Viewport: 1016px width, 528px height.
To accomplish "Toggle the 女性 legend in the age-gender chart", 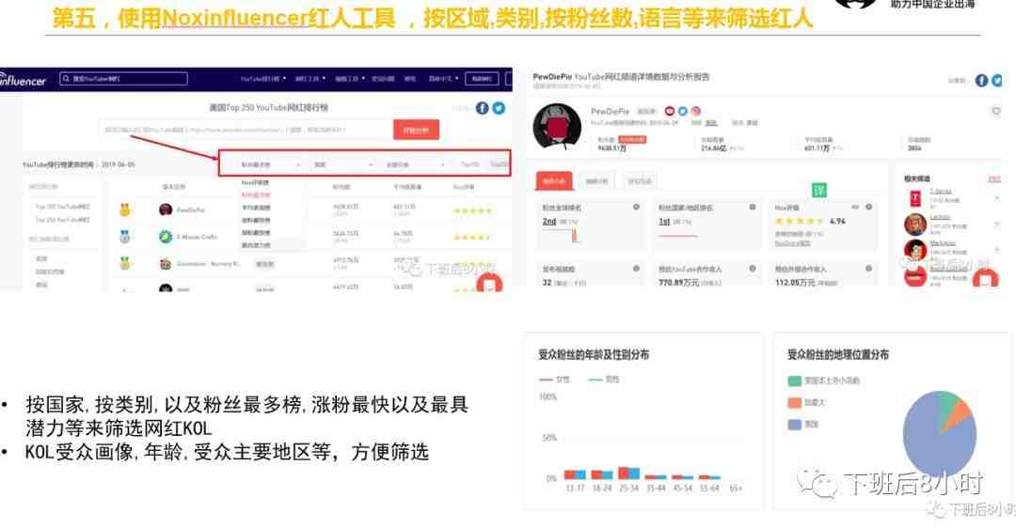I will pos(555,380).
